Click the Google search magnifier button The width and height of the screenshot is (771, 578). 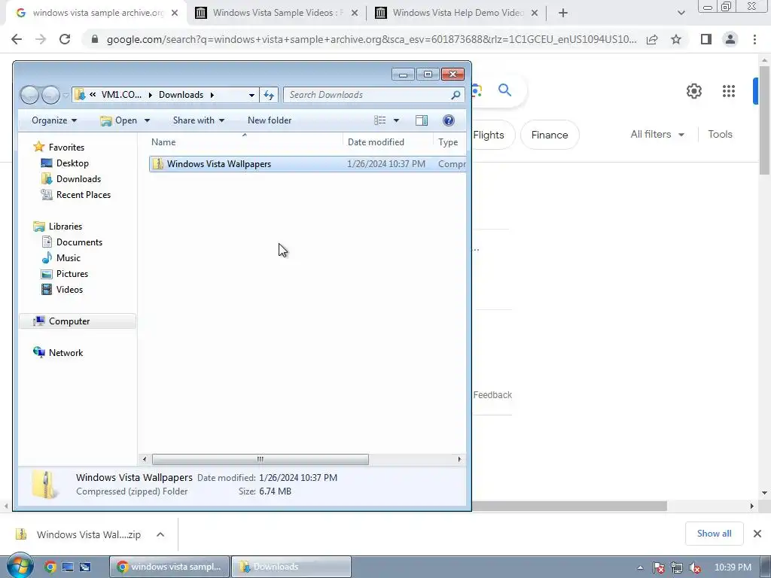(x=504, y=90)
